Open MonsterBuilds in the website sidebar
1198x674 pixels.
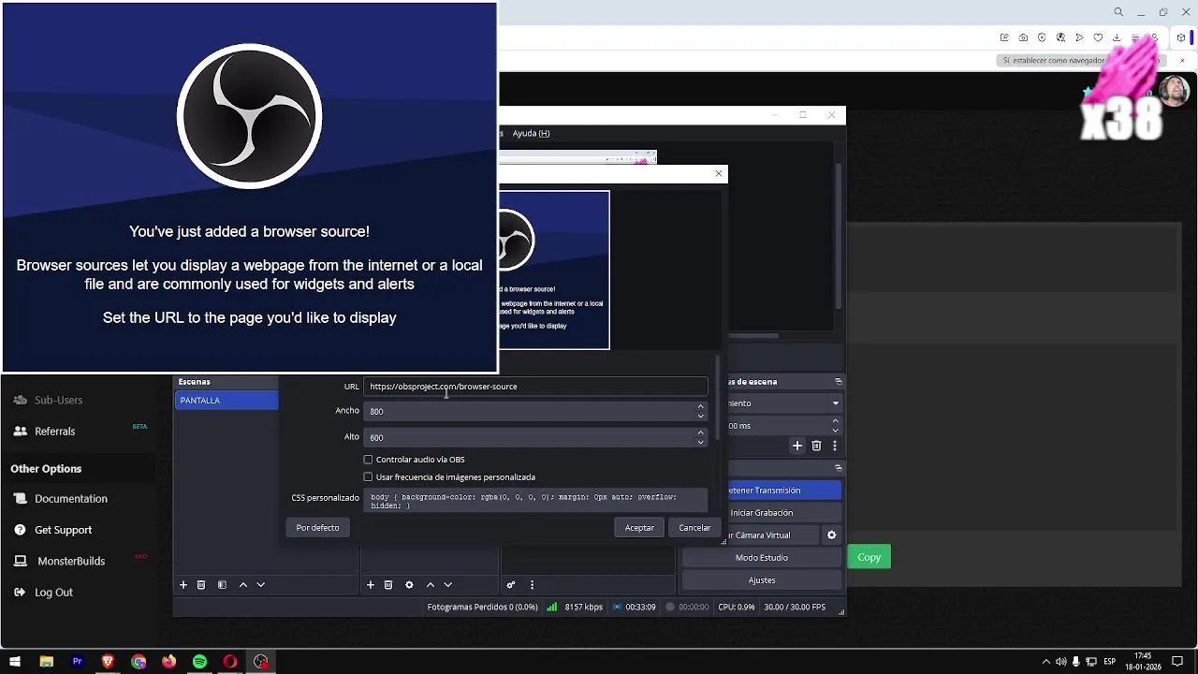(x=71, y=561)
